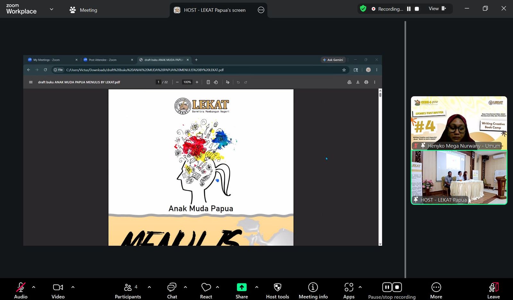Screen dimensions: 513x300
Task: Pause recording in top bar
Action: click(409, 9)
